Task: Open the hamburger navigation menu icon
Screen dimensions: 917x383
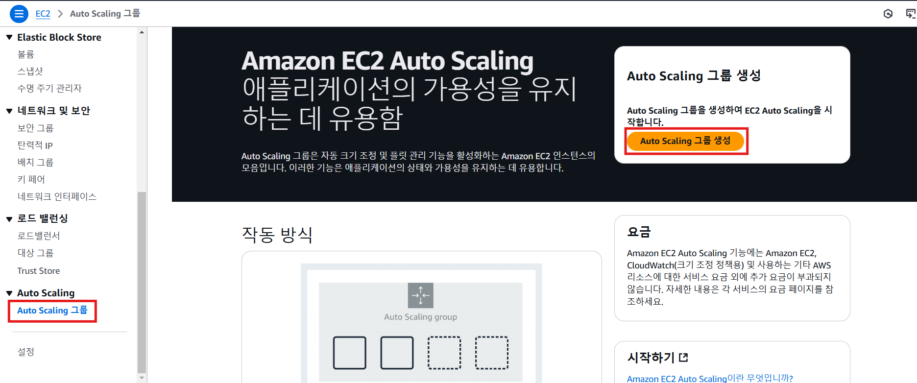Action: (x=19, y=14)
